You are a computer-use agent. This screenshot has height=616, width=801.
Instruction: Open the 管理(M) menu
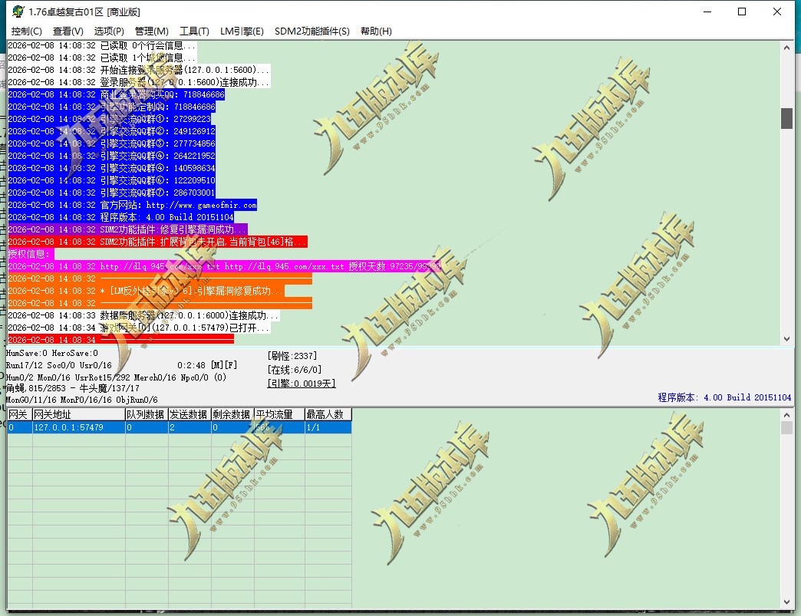(x=151, y=31)
